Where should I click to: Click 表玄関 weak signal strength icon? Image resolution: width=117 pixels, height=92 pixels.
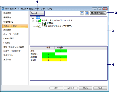[x=40, y=26]
